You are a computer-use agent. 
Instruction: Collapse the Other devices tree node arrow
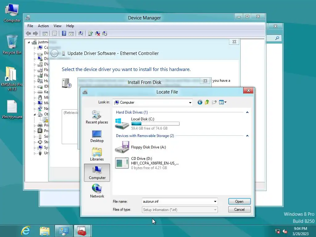35,114
